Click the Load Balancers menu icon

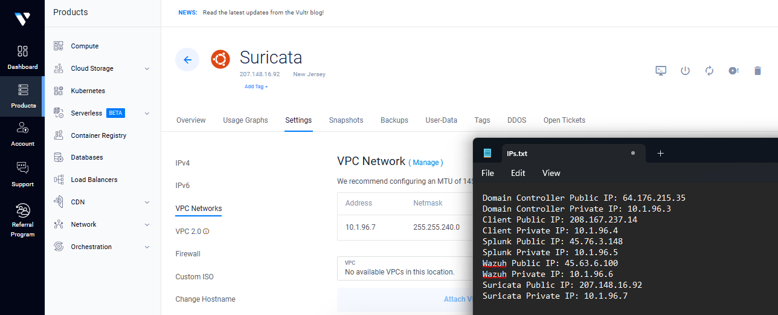click(59, 180)
